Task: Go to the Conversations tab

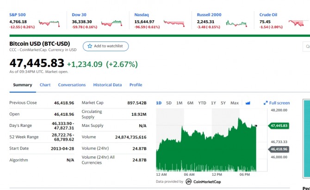Action: tap(72, 85)
